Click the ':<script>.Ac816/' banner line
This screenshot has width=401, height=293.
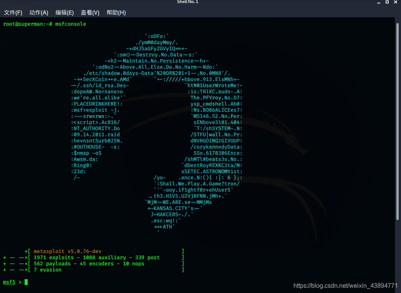(95, 122)
